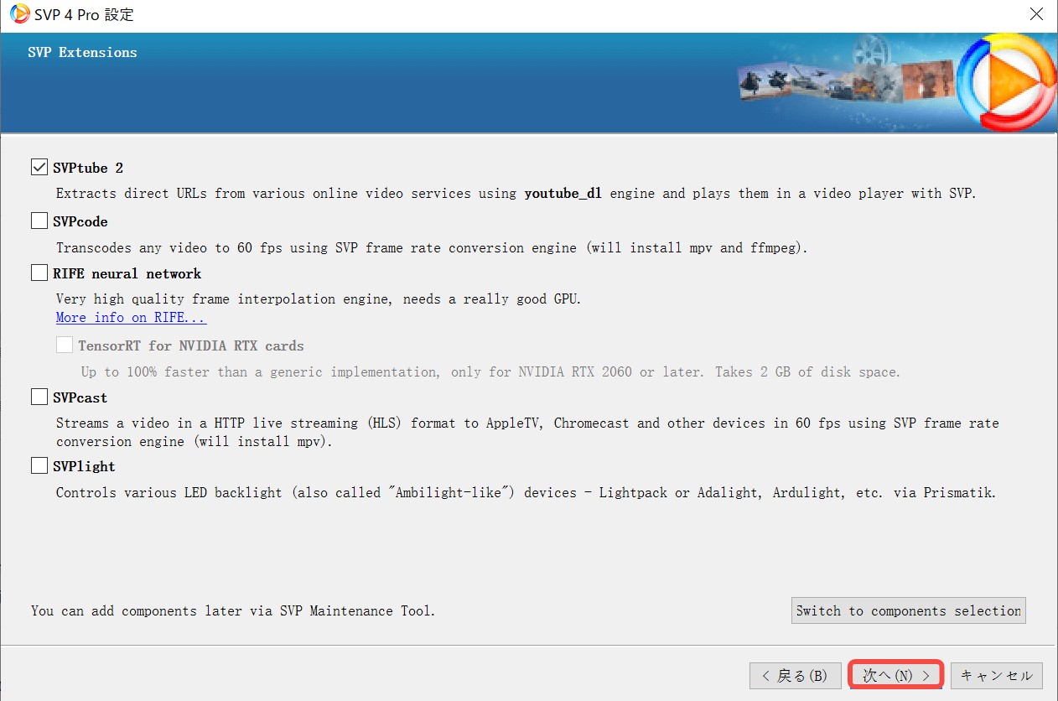Click the SVPtube 2 label text
Screen dimensions: 1058x701
(x=88, y=168)
